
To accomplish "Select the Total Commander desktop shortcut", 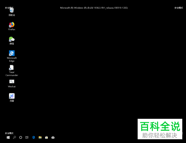I will point(12,70).
